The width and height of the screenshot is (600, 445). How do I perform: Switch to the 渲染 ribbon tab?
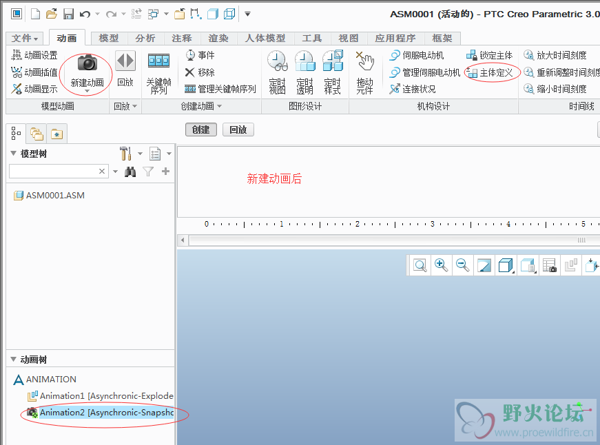point(218,39)
